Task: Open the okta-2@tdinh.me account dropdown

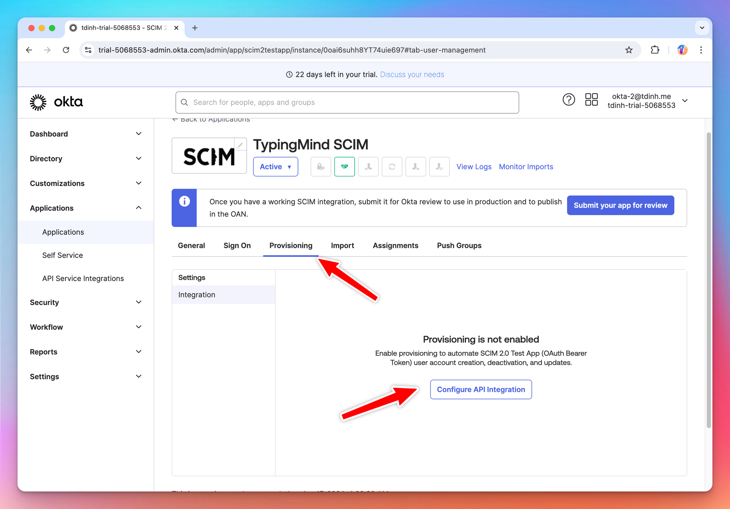Action: point(647,101)
